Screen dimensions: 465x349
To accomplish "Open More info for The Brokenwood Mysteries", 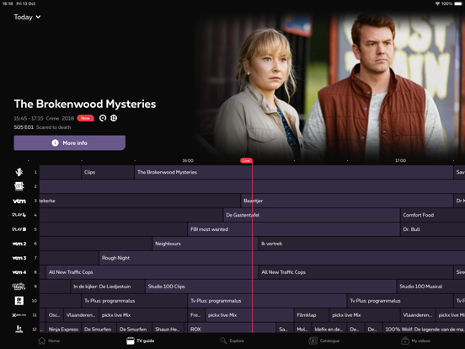I will 69,142.
